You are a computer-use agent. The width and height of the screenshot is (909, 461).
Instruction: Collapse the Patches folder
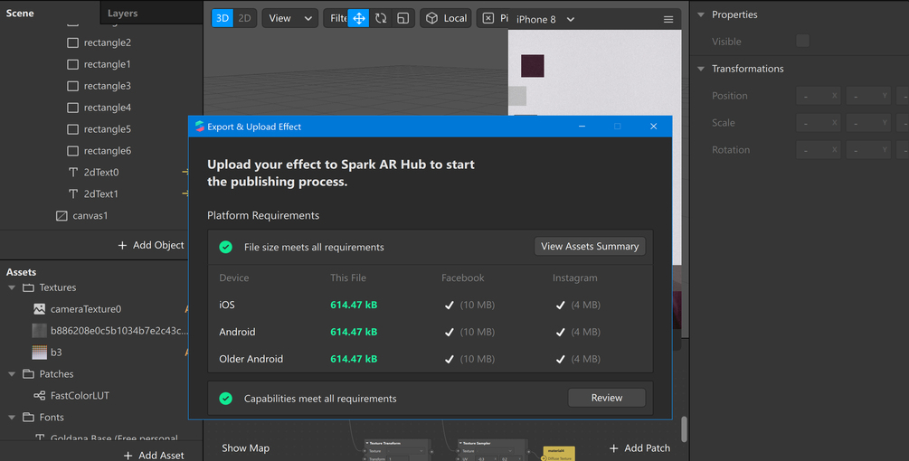[12, 374]
